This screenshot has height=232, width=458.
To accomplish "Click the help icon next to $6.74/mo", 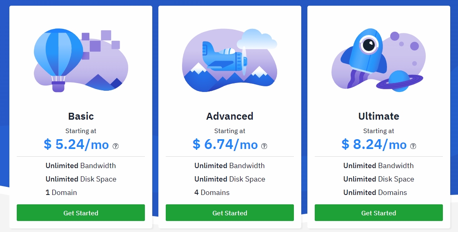I will click(264, 146).
